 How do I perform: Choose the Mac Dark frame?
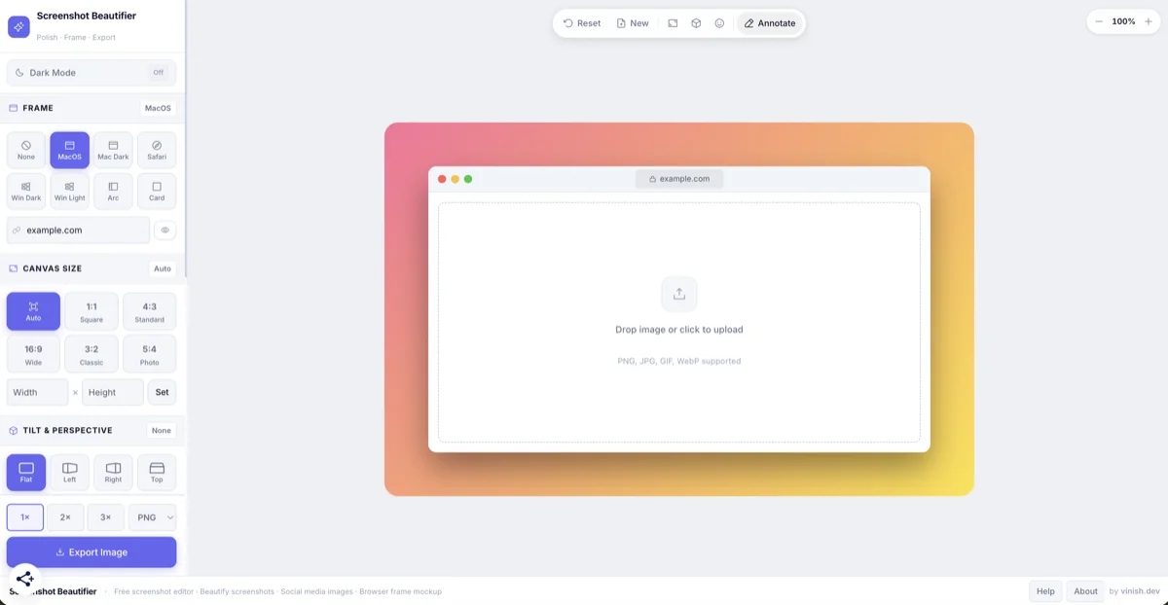coord(113,150)
